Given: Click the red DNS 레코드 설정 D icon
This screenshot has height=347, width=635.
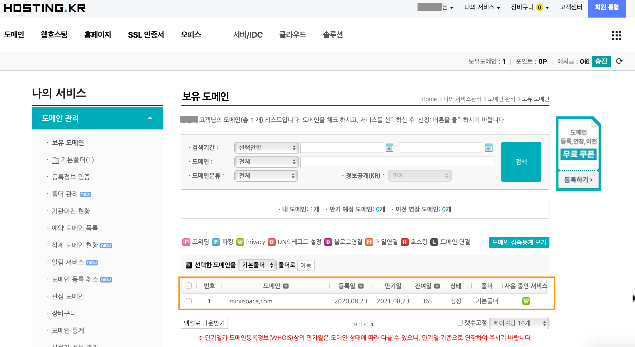Looking at the screenshot, I should [x=271, y=242].
